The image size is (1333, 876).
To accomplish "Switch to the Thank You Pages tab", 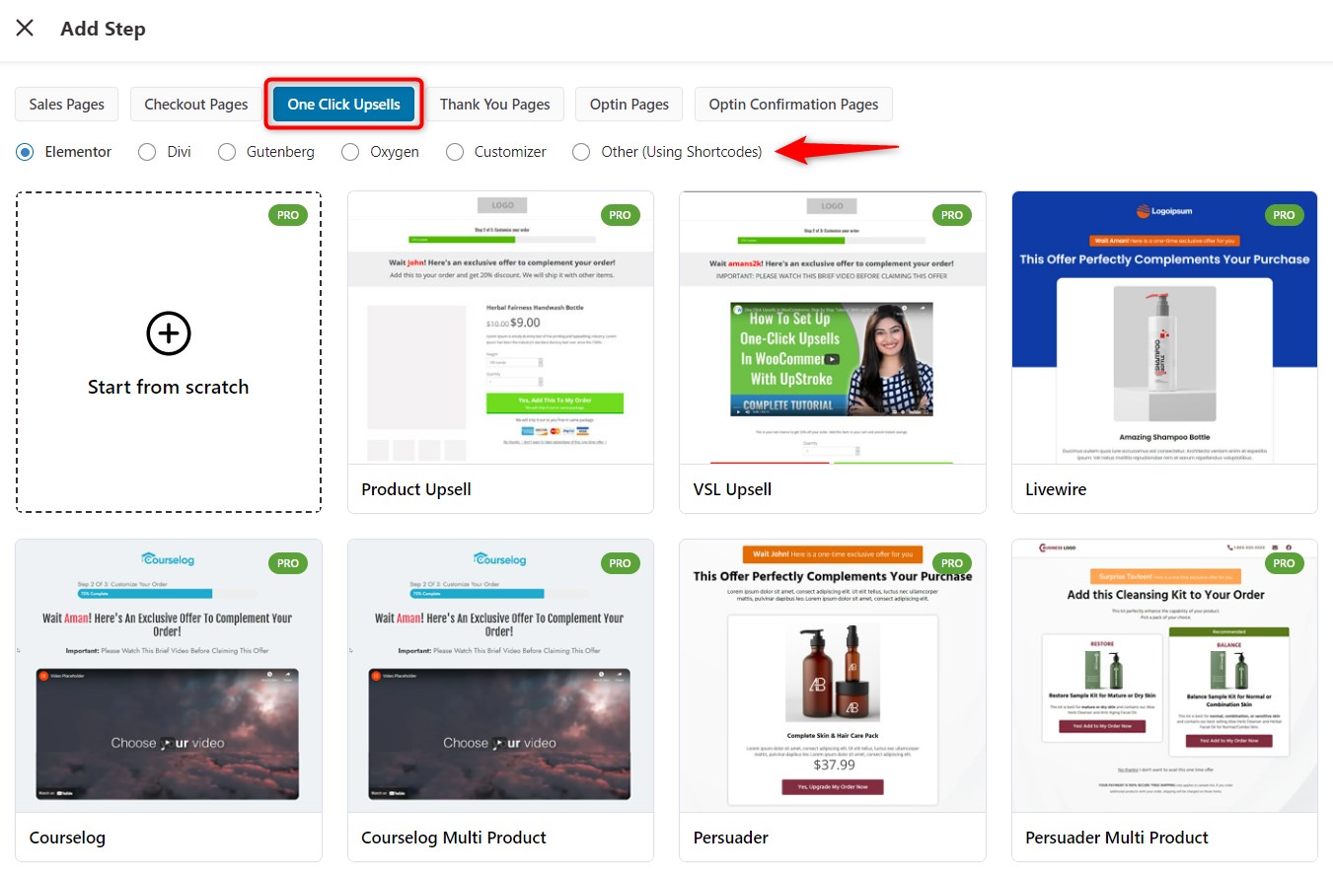I will pos(494,104).
